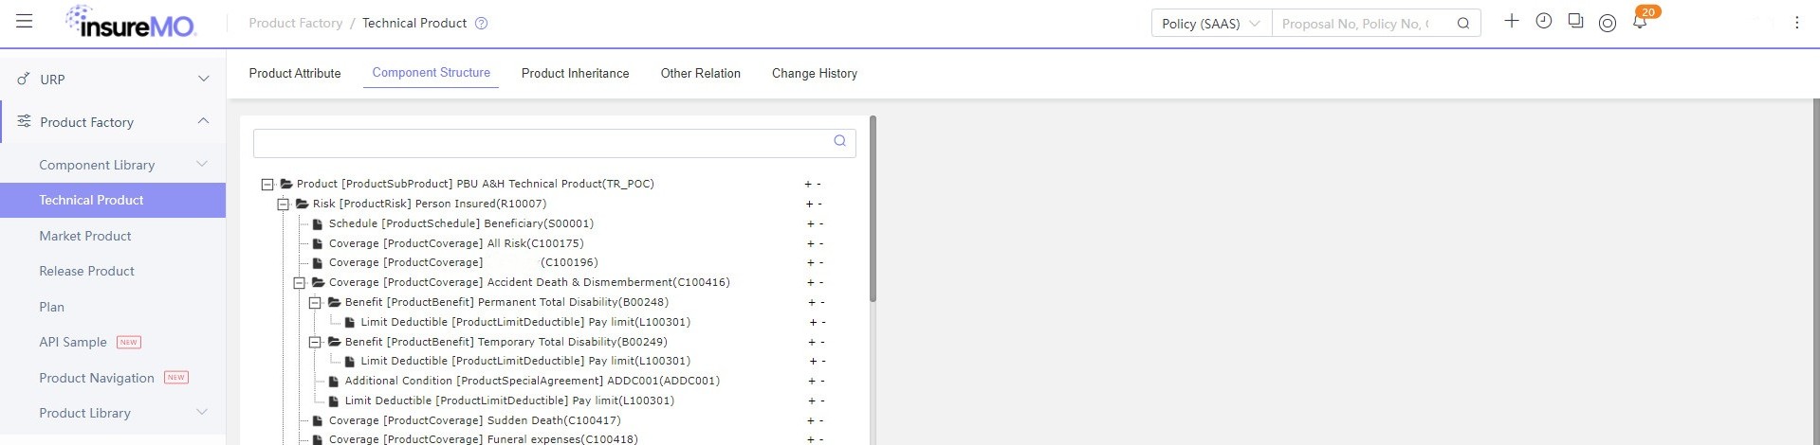
Task: Click the plus icon in top header
Action: (x=1512, y=21)
